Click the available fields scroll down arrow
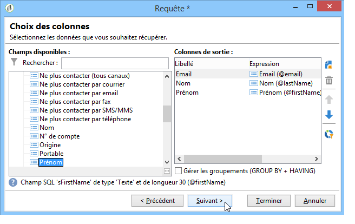Image resolution: width=355 pixels, height=224 pixels. click(x=167, y=162)
